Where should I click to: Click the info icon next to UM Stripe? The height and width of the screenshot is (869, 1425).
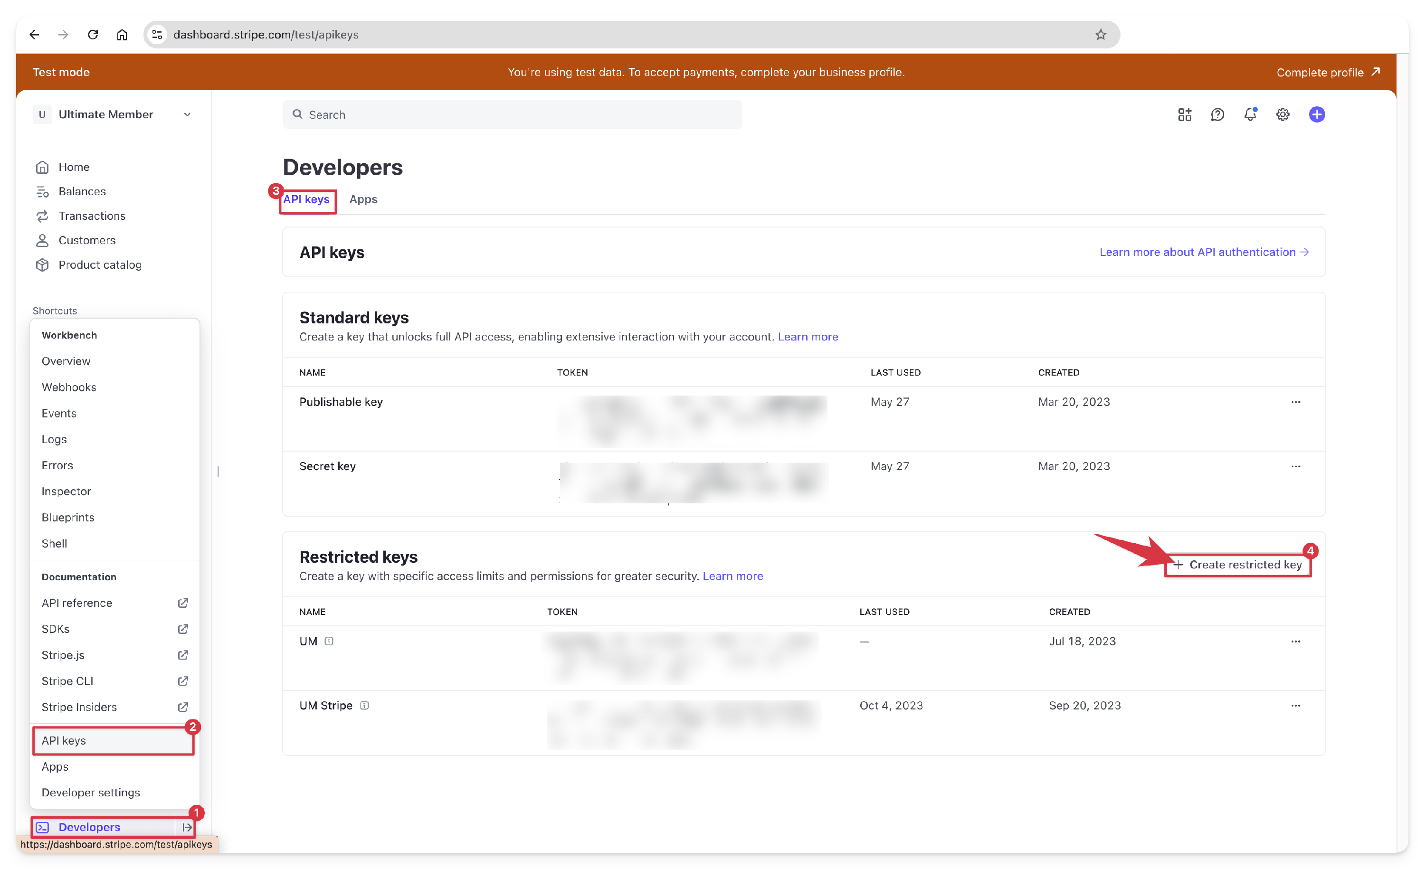click(x=364, y=705)
